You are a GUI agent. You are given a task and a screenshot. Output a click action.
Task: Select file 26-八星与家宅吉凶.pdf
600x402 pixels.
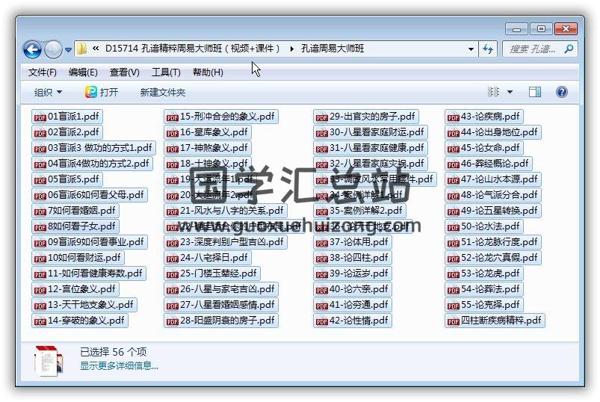pos(220,288)
